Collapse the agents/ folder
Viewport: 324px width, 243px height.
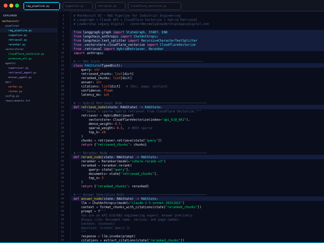click(x=11, y=63)
